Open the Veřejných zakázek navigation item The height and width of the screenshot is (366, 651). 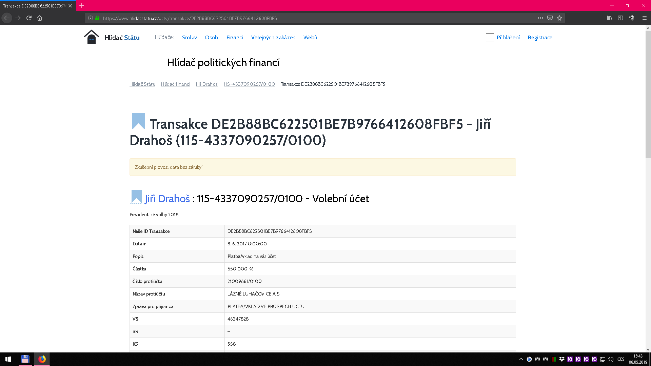[x=273, y=37]
